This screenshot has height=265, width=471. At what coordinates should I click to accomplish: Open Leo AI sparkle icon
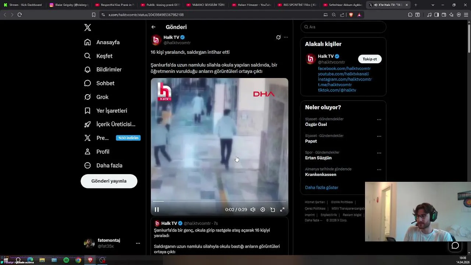451,15
